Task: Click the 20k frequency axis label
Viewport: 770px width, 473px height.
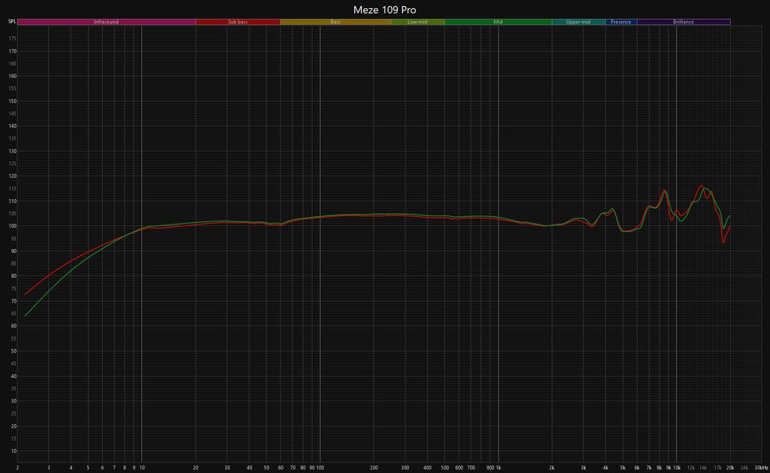Action: click(729, 466)
